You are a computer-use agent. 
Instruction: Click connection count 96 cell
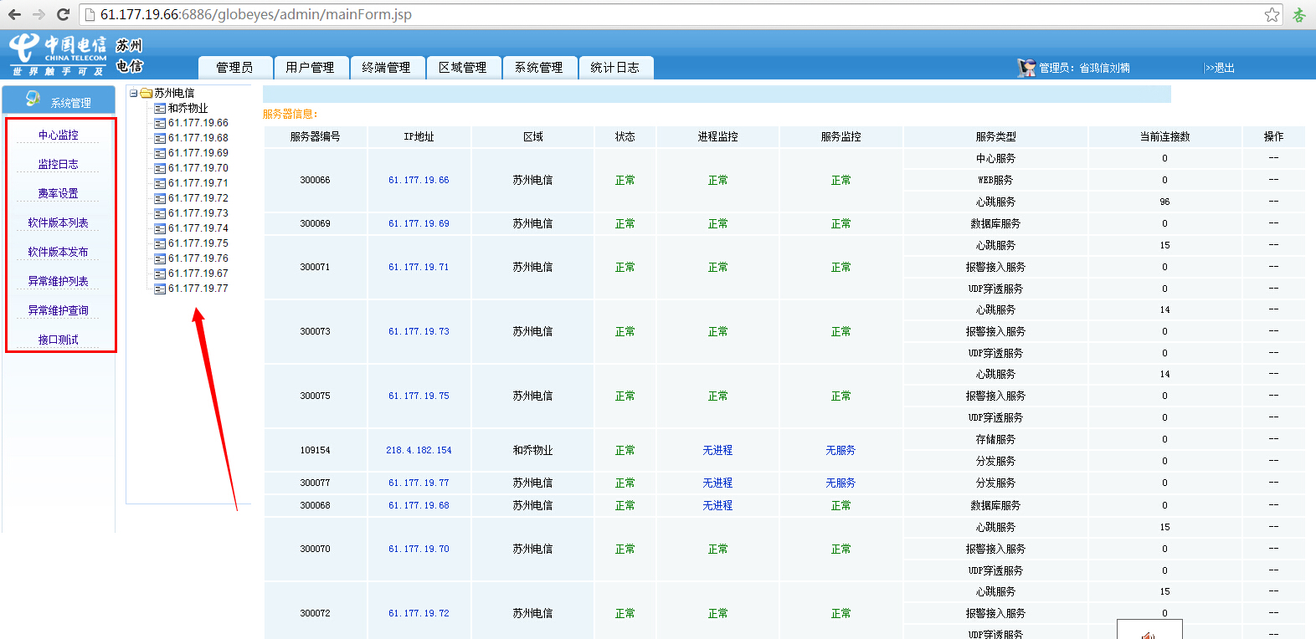pos(1164,202)
